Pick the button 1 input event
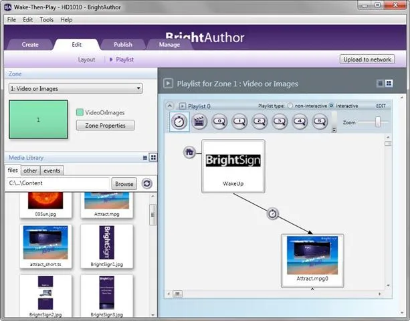 click(x=239, y=122)
